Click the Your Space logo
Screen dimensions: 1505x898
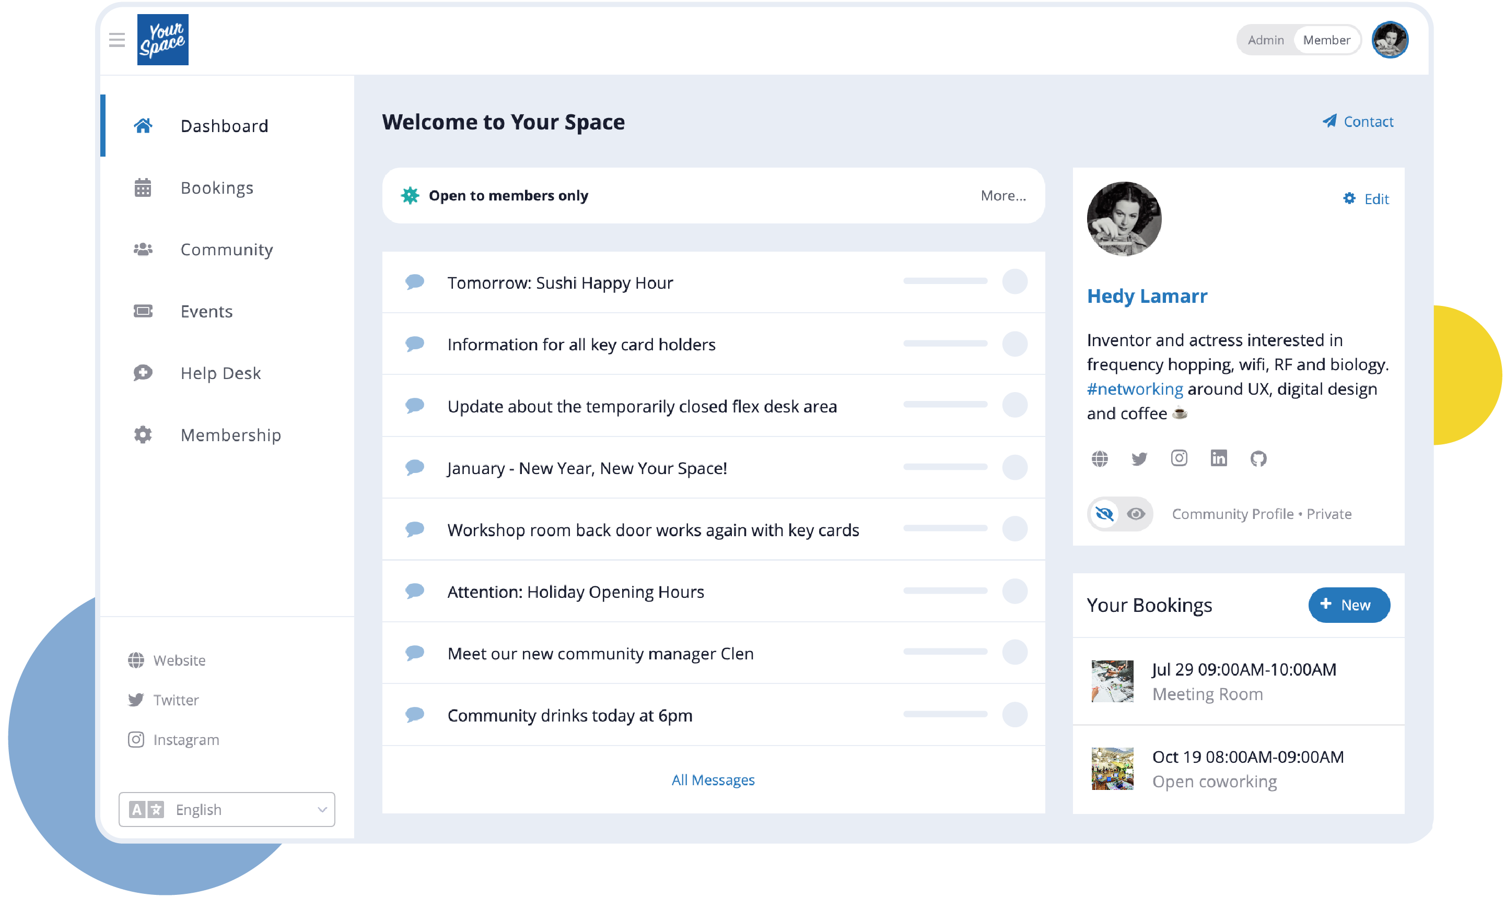[163, 40]
